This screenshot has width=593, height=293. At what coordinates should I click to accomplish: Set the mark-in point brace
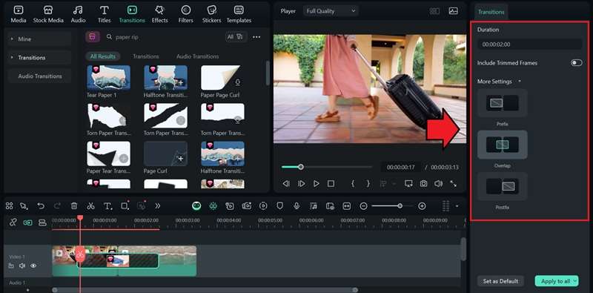pos(353,184)
